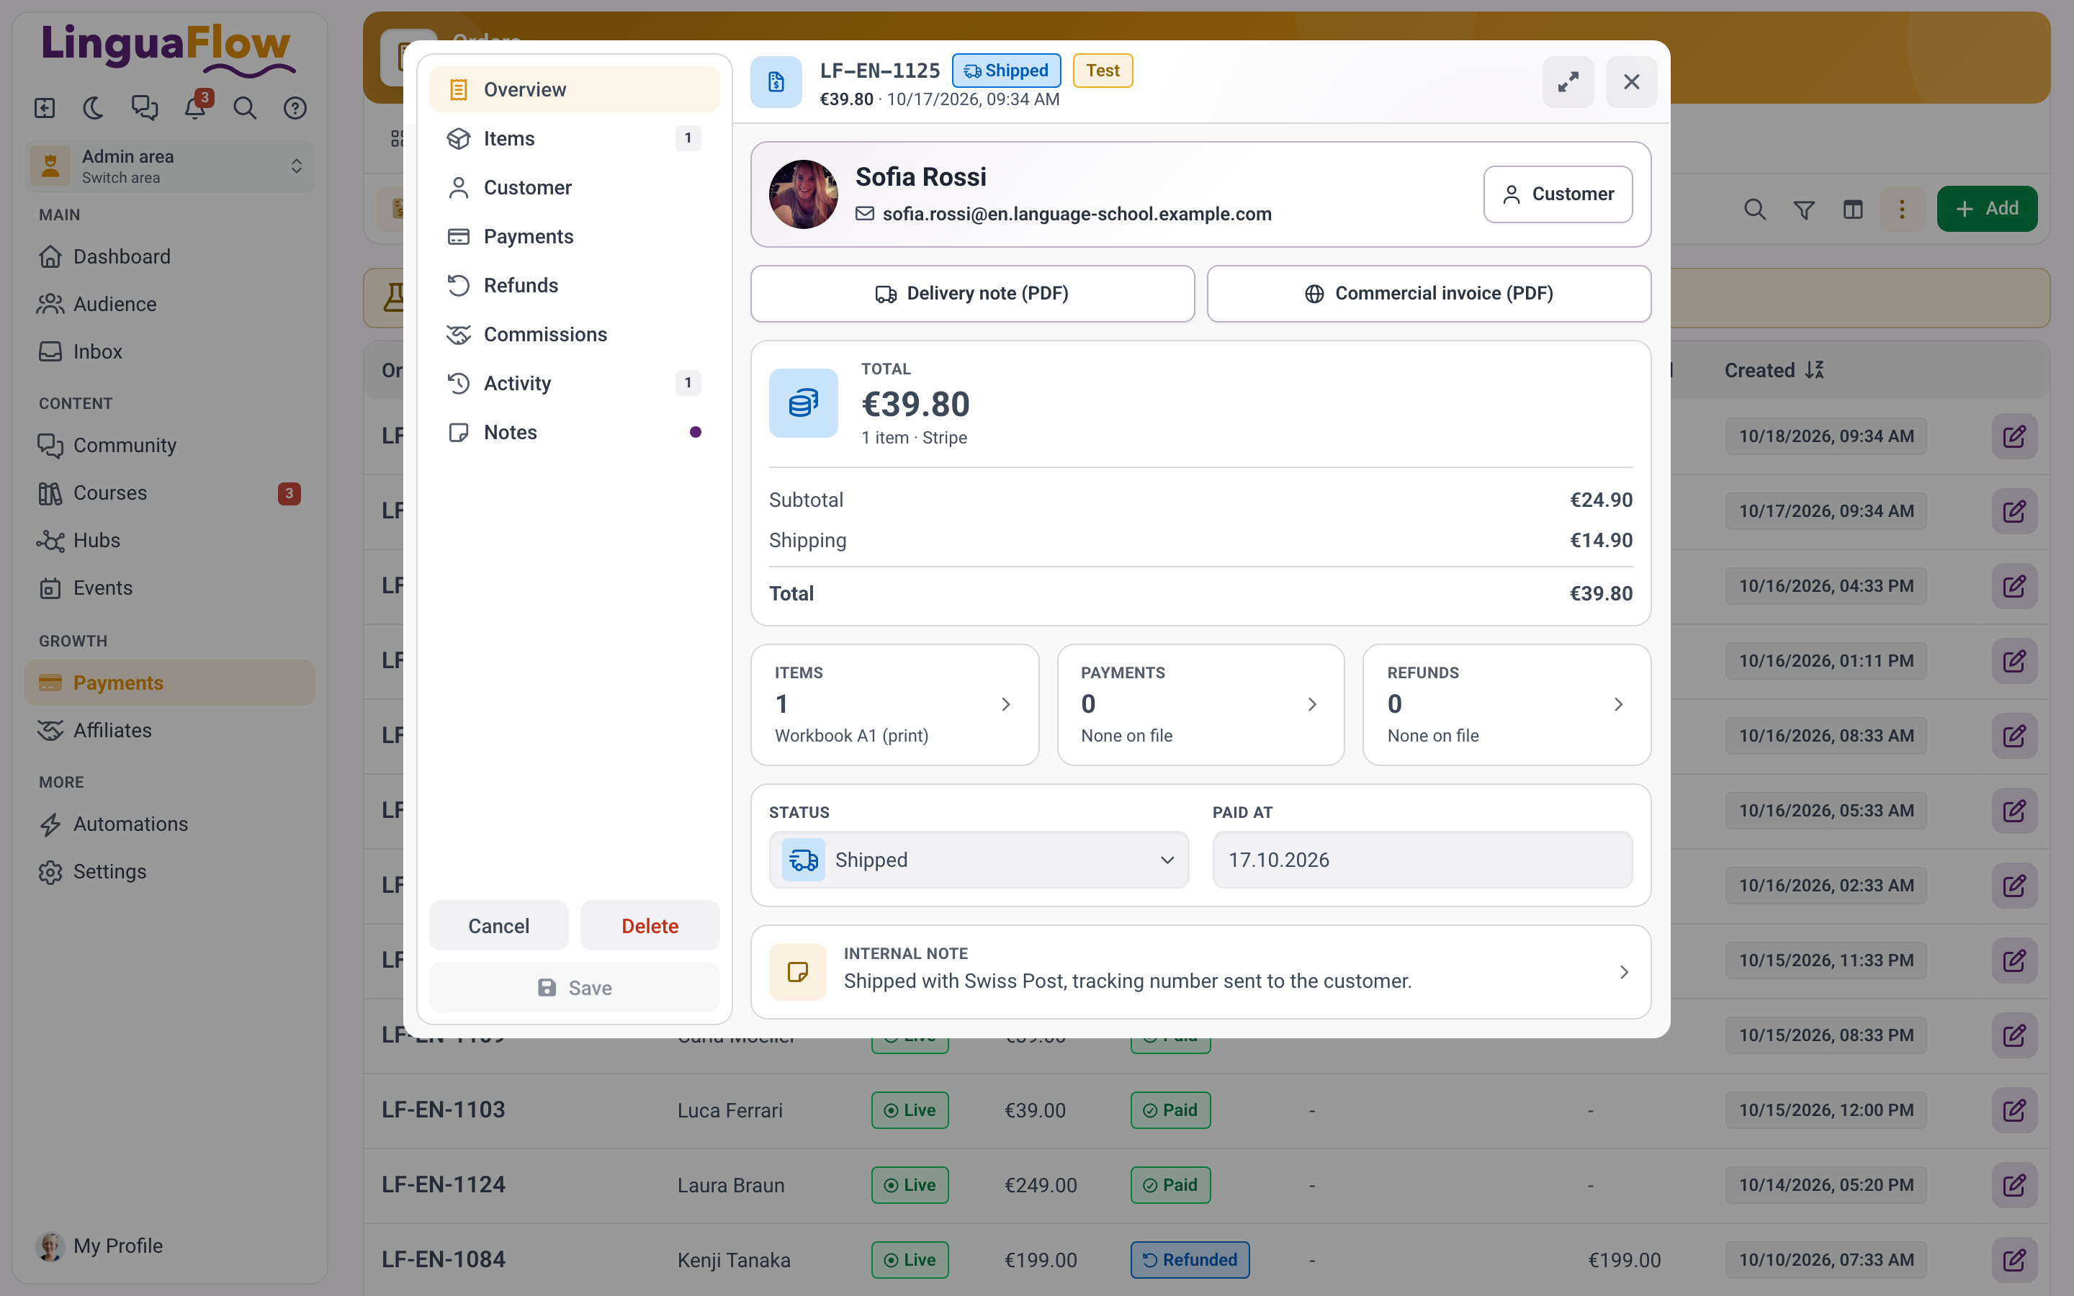
Task: Open the chat messages icon in sidebar
Action: [x=144, y=108]
